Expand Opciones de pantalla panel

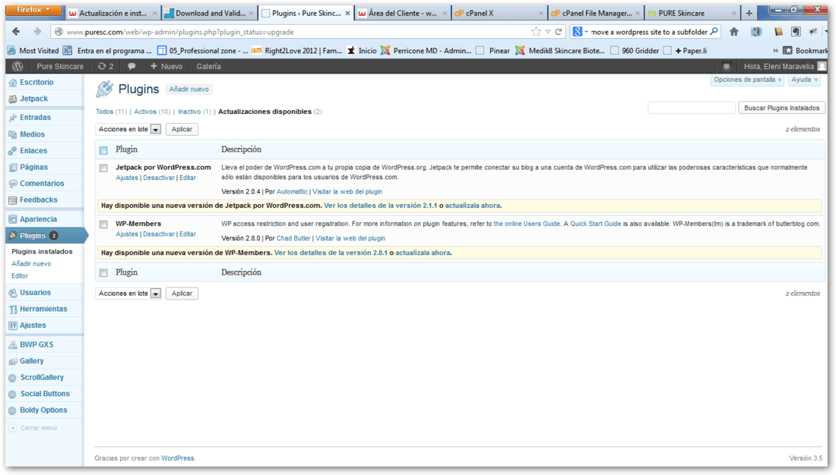(x=748, y=80)
